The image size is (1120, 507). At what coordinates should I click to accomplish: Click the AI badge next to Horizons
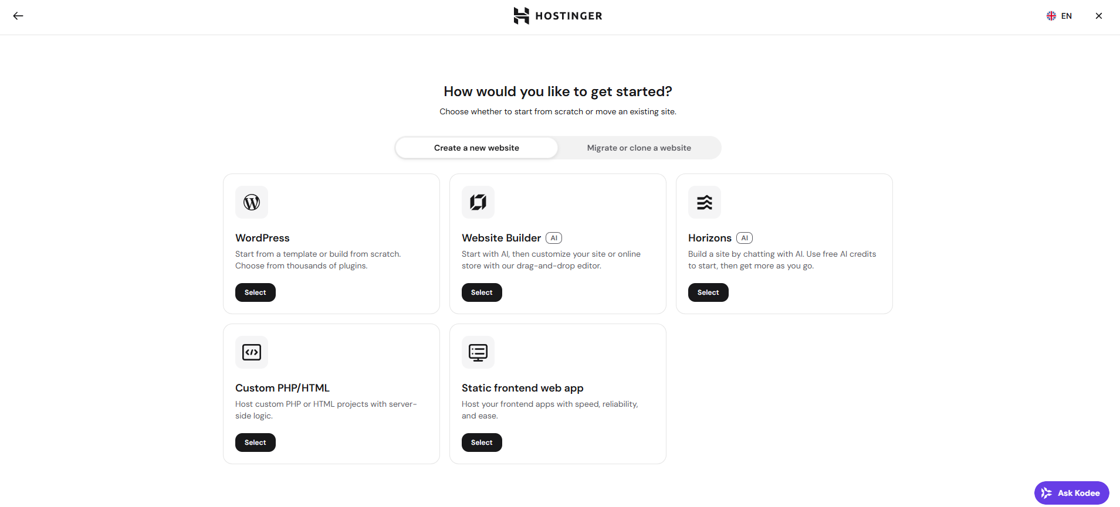(745, 238)
